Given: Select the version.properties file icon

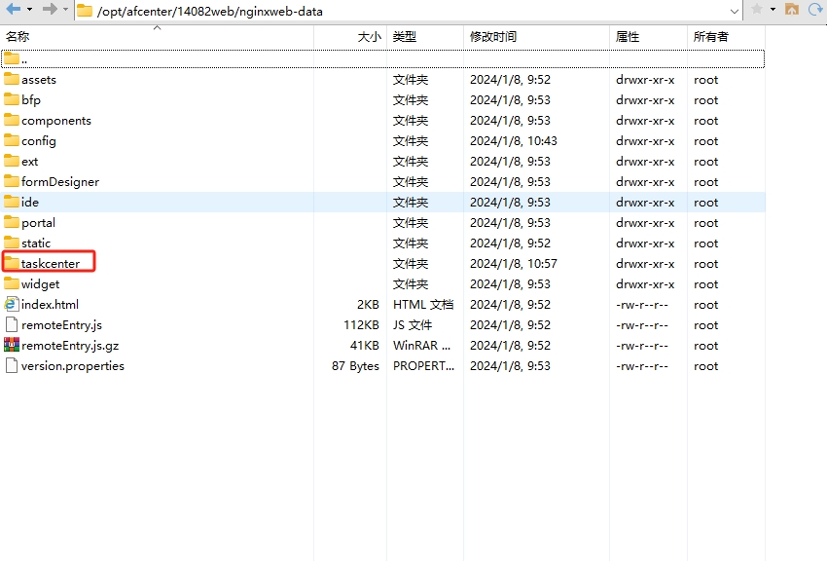Looking at the screenshot, I should (12, 365).
